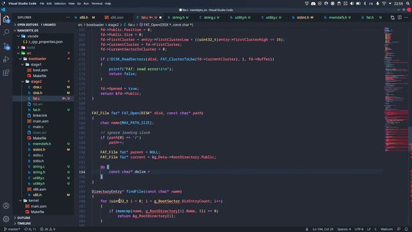Open disk.h file
412x232 pixels.
(43, 93)
